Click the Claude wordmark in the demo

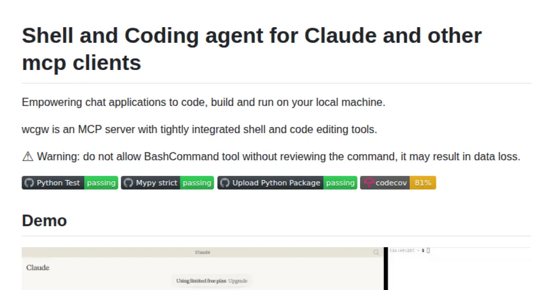pos(38,267)
